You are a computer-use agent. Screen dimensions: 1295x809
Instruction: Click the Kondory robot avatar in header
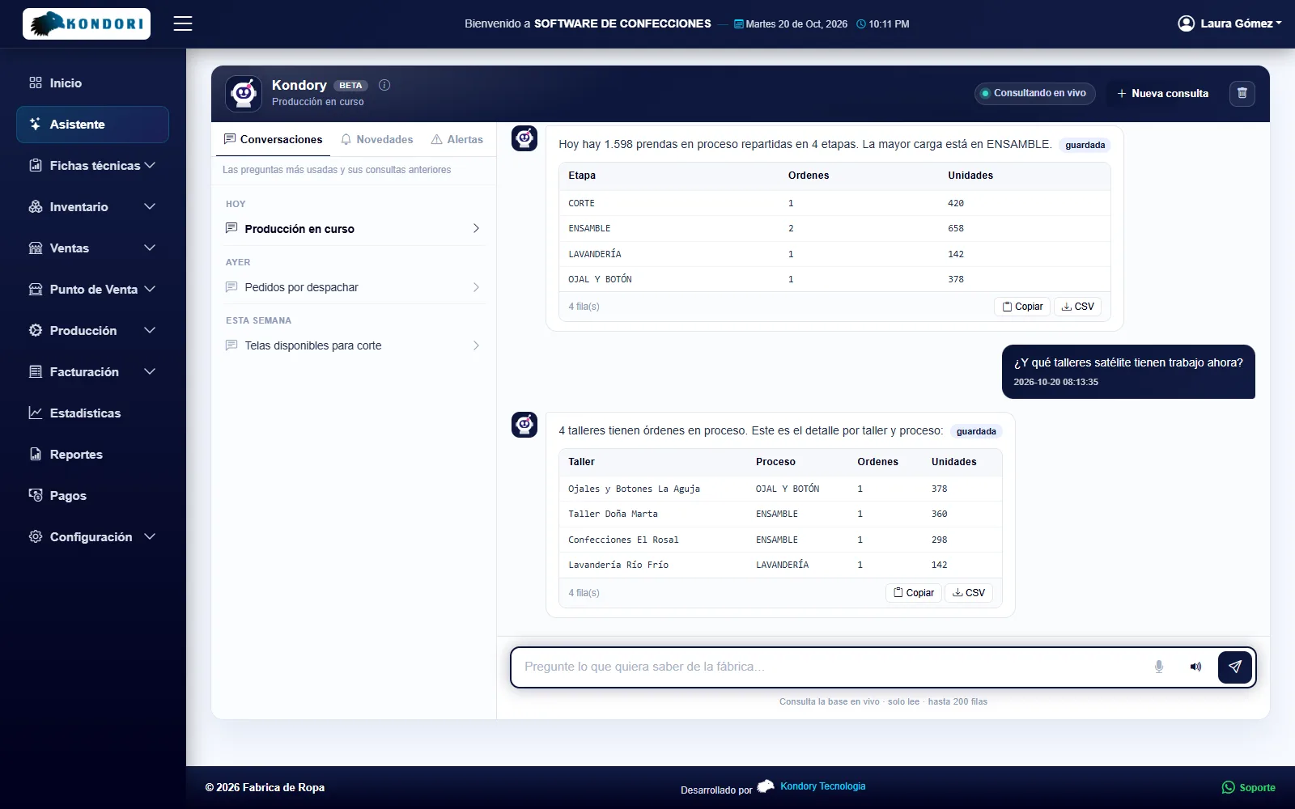click(244, 94)
